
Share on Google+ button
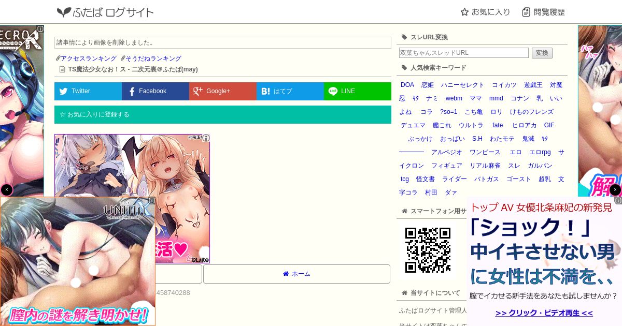(223, 91)
